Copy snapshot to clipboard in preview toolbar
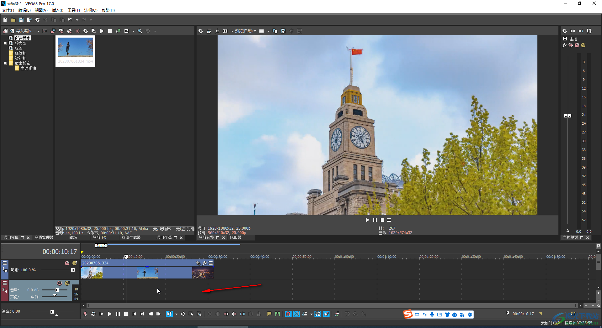This screenshot has height=328, width=602. (275, 31)
